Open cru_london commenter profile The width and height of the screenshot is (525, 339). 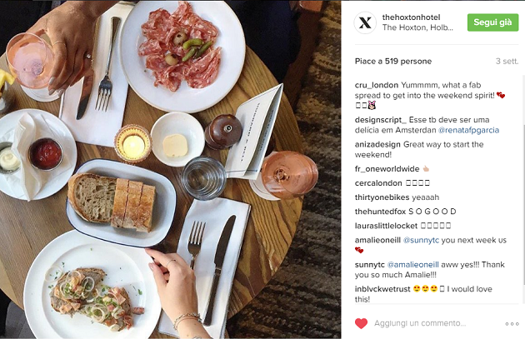[x=377, y=85]
